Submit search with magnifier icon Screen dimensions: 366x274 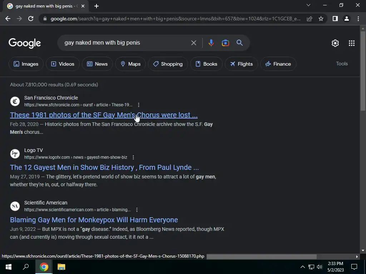pos(240,43)
